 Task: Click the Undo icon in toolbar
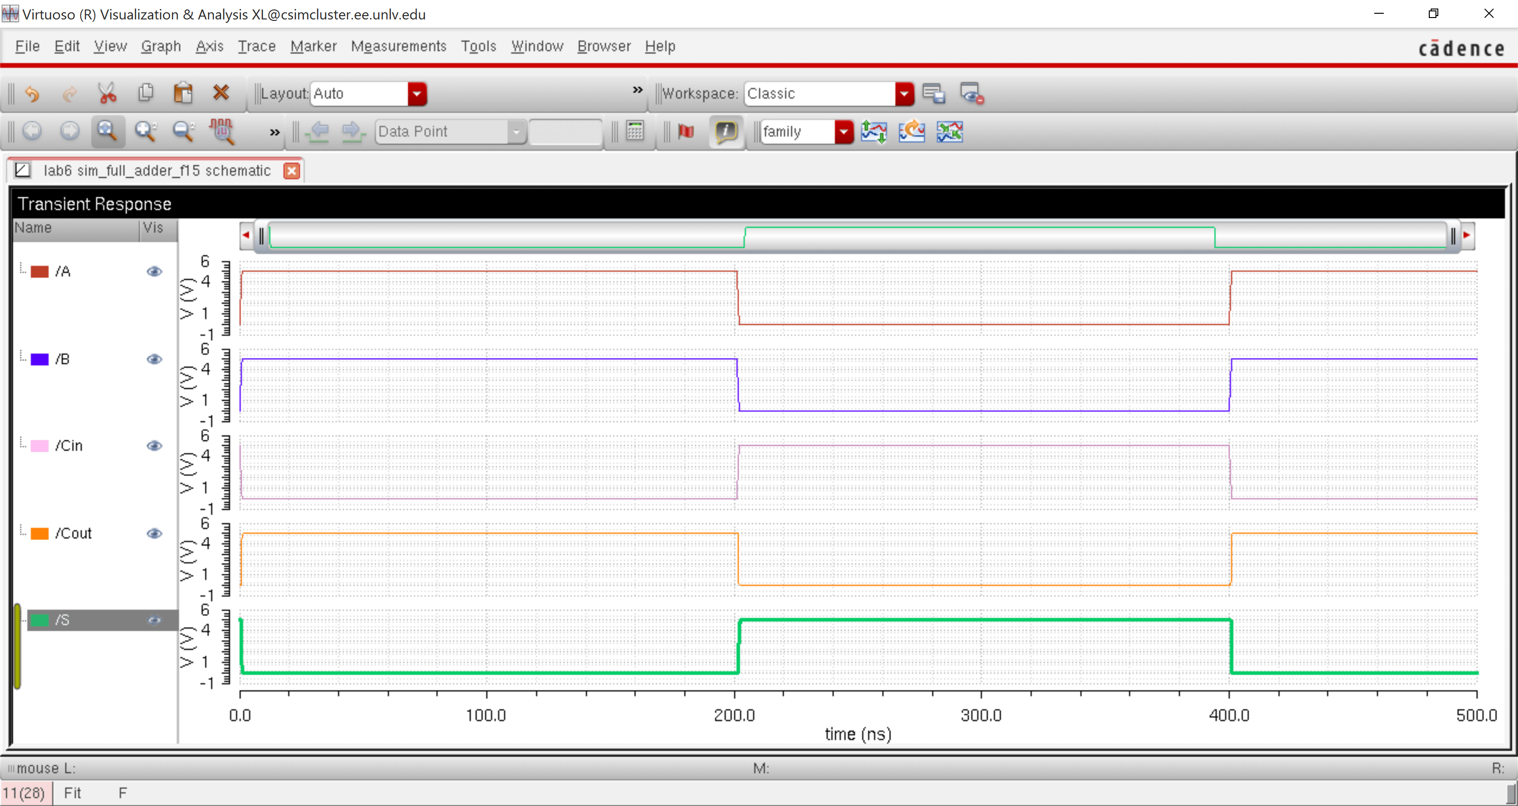pyautogui.click(x=32, y=94)
